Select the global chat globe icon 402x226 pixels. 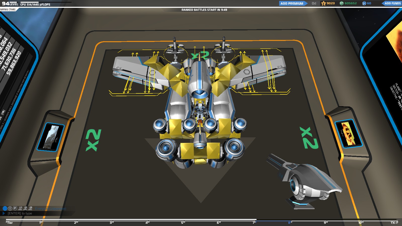coord(5,208)
